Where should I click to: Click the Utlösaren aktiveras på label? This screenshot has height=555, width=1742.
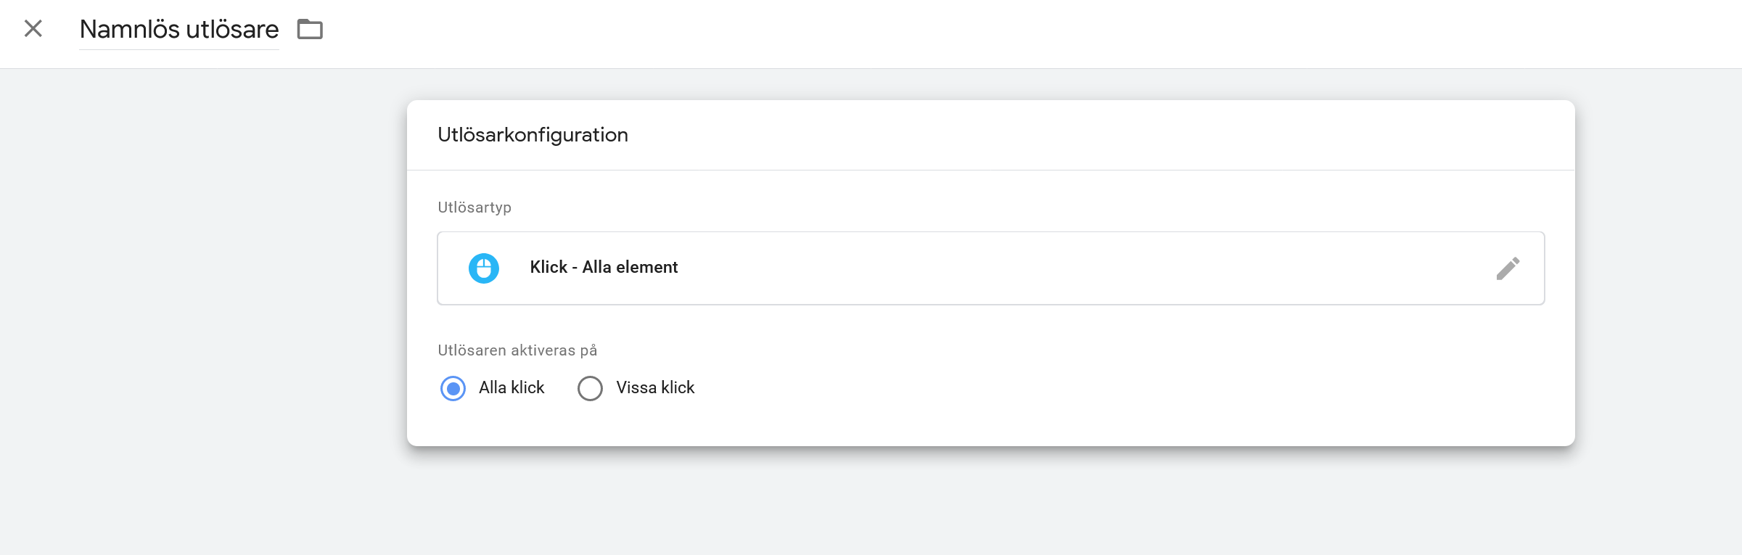517,349
